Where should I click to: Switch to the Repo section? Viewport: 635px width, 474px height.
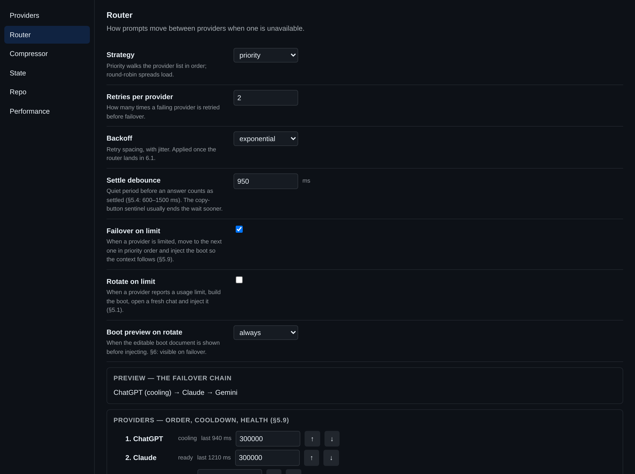[47, 92]
